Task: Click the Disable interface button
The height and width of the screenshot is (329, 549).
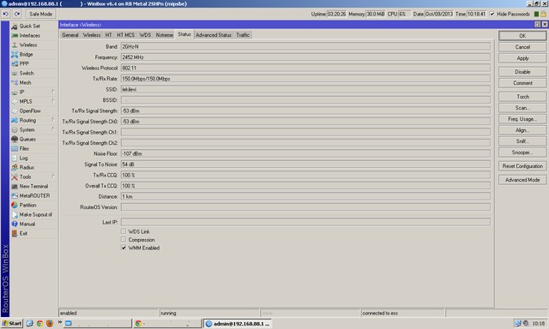Action: click(522, 72)
